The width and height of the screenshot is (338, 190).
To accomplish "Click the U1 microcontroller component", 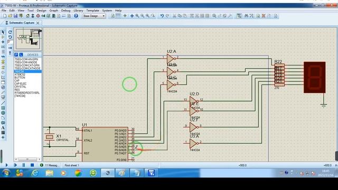I will [x=105, y=144].
